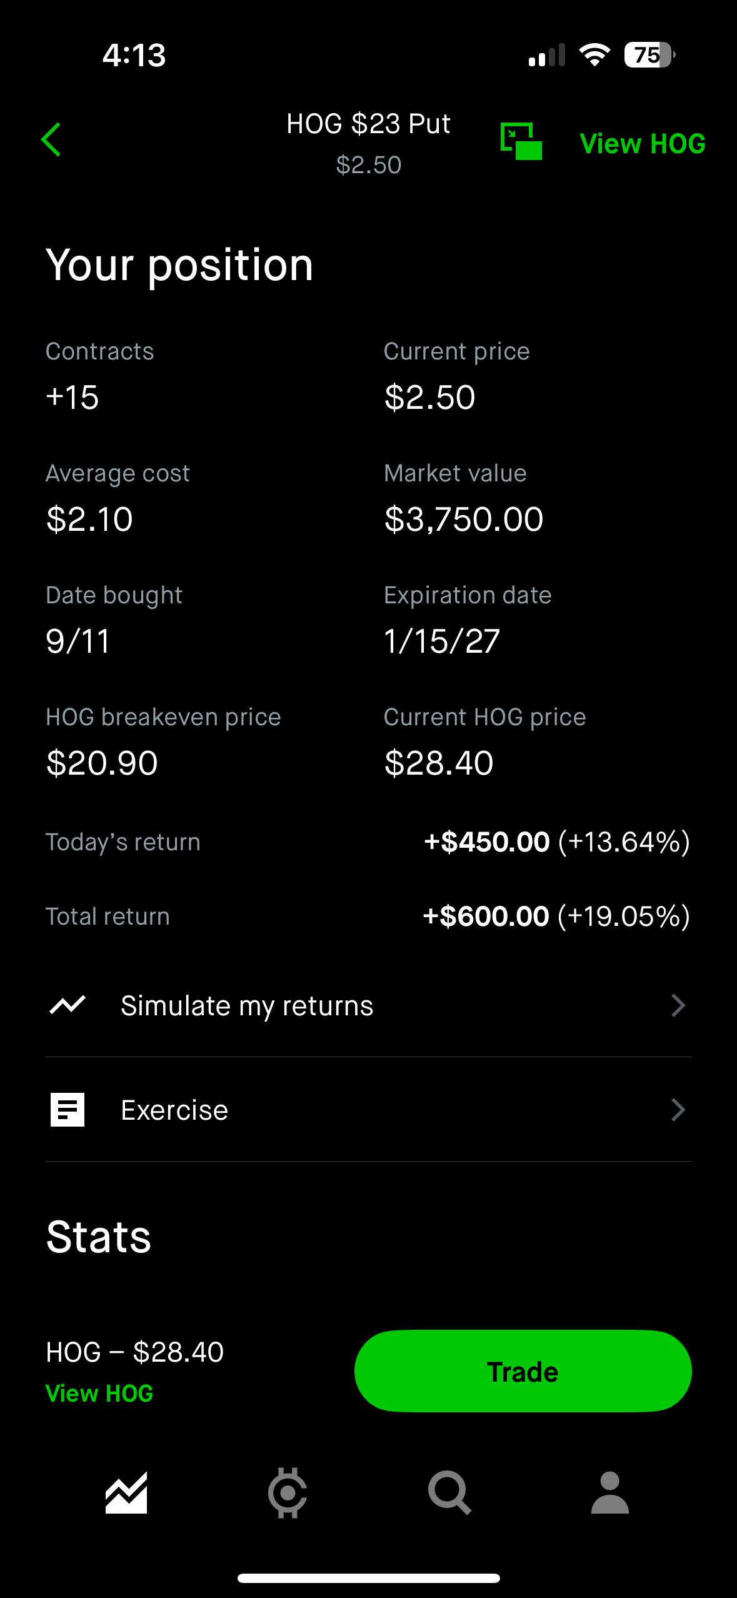Tap the HOG $23 Put title
Viewport: 737px width, 1598px height.
[x=368, y=124]
